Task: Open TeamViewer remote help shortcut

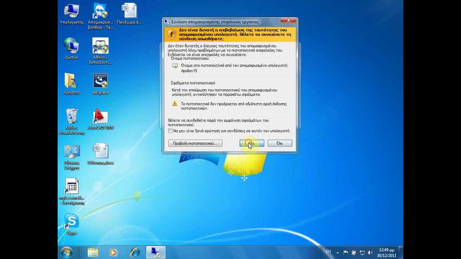Action: click(100, 17)
